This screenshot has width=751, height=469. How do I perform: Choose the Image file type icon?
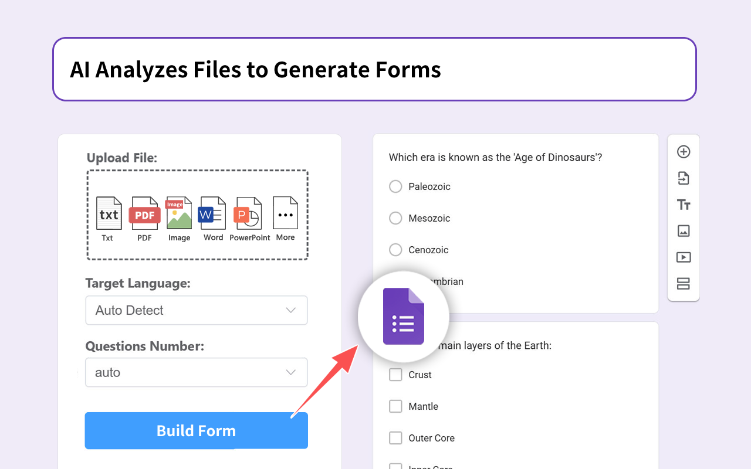pyautogui.click(x=179, y=214)
